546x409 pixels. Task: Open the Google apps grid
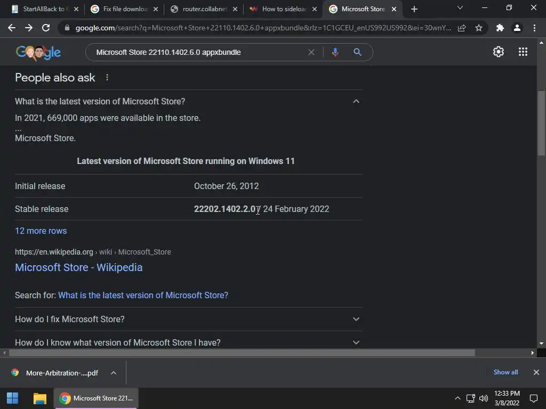[523, 52]
